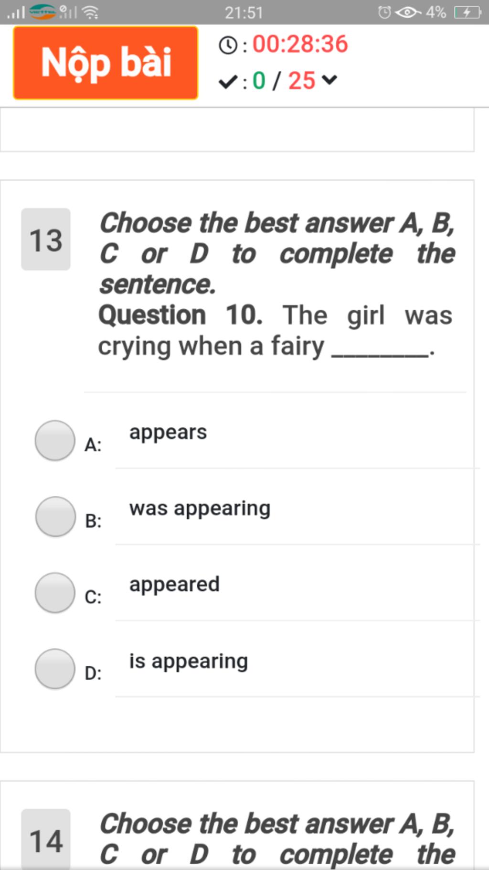Tap the cellular signal strength bars
Viewport: 489px width, 870px height.
16,12
